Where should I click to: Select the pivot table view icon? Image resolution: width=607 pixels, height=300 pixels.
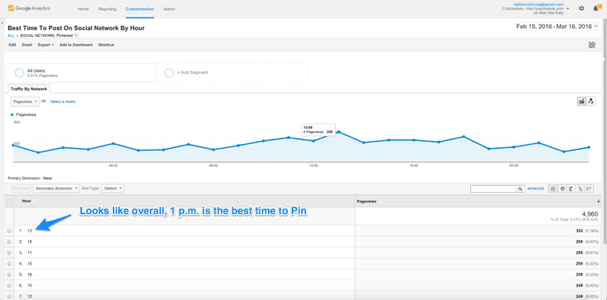589,189
